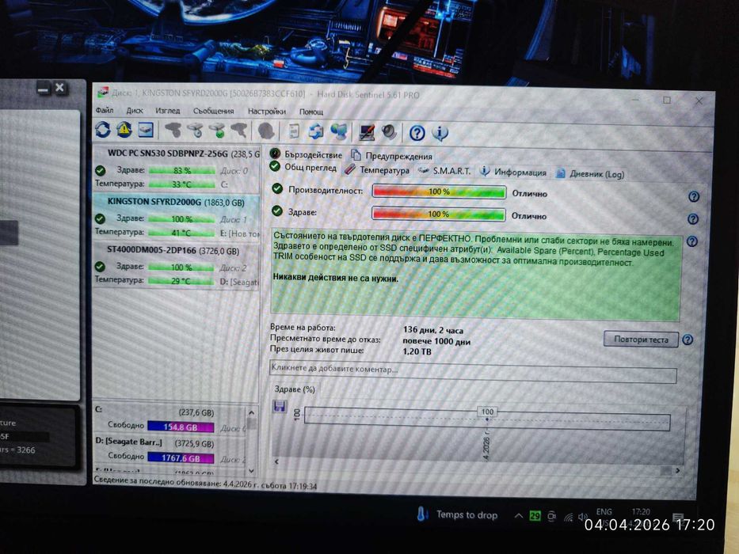This screenshot has height=554, width=739.
Task: Open the Диск menu
Action: (135, 111)
